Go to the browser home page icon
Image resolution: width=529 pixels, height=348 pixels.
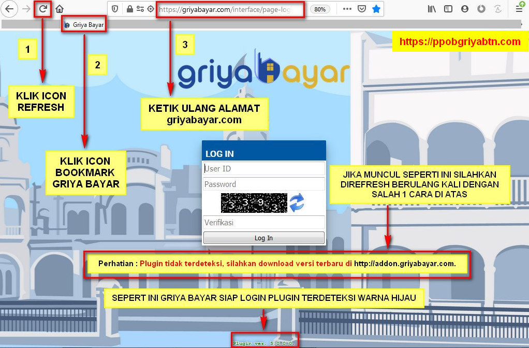60,9
